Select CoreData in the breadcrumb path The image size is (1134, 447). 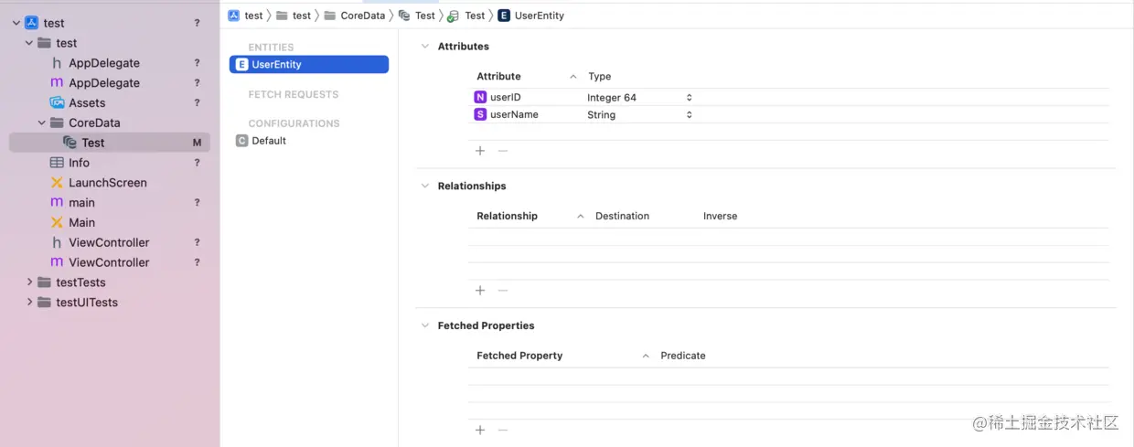362,16
